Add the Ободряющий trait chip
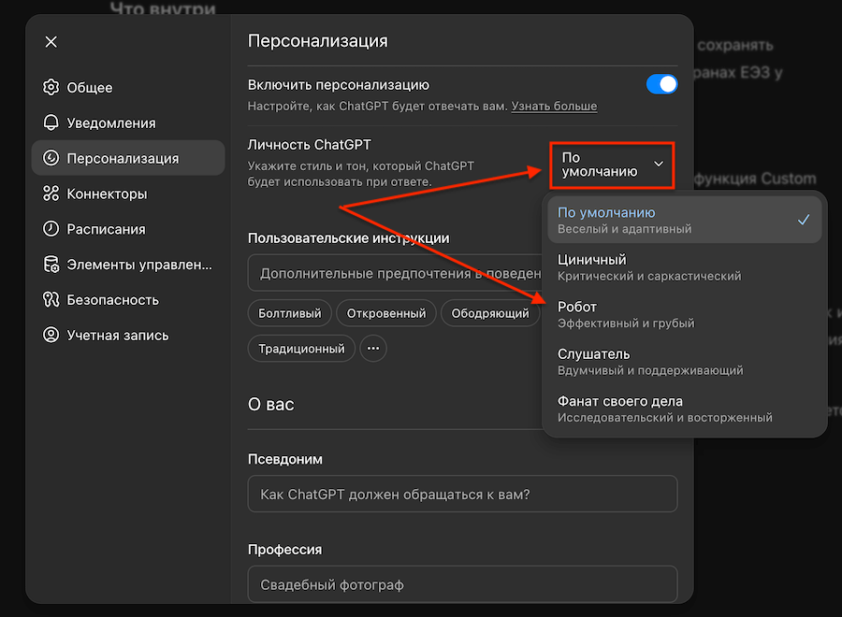842x617 pixels. (x=490, y=313)
